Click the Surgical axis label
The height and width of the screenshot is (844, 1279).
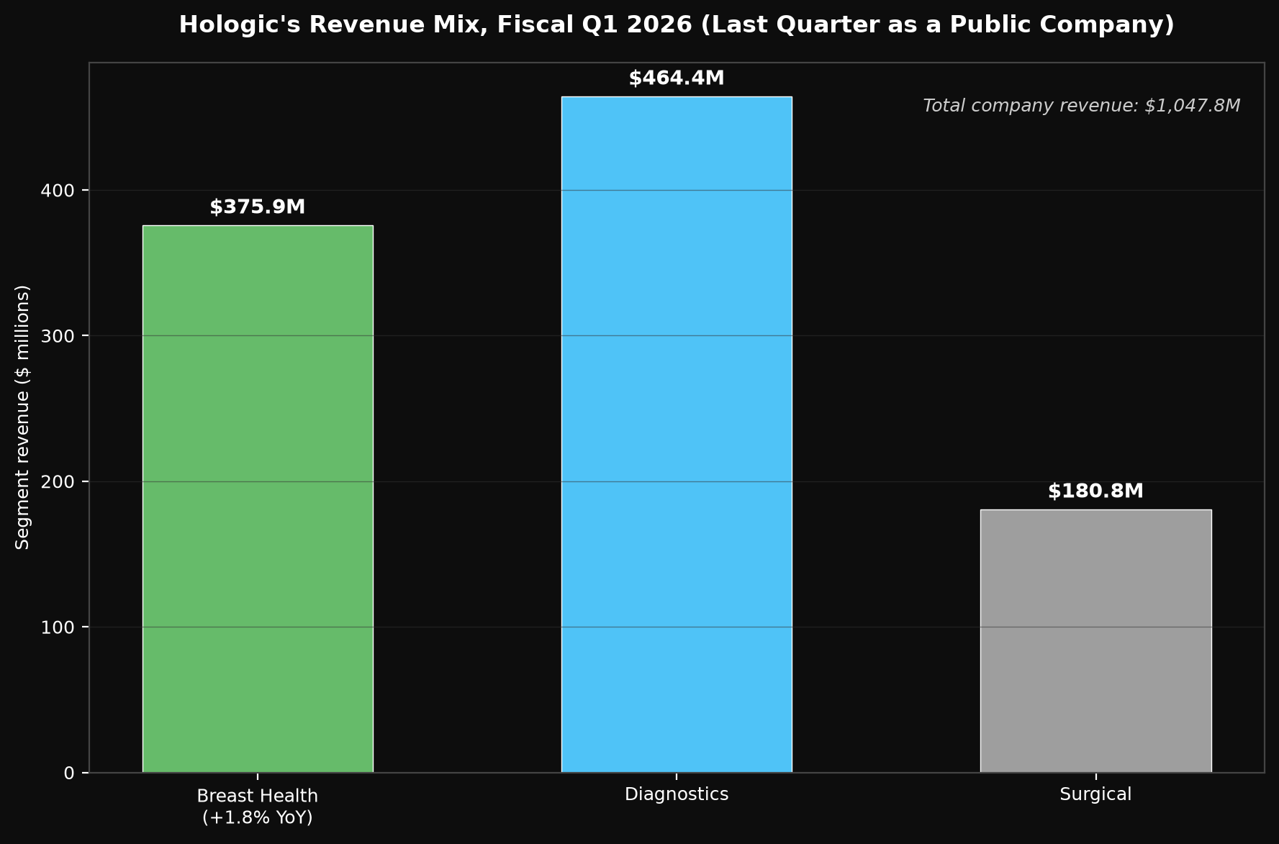click(x=1095, y=794)
